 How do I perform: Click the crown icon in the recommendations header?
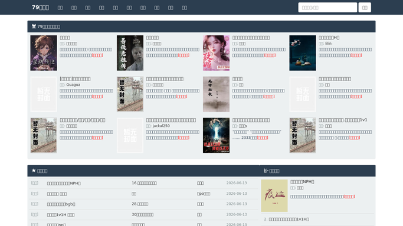point(34,26)
